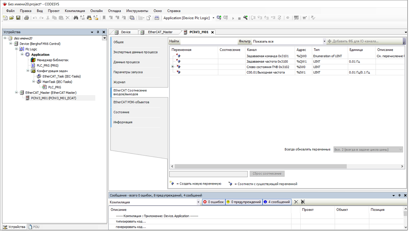Collapse the 'EtherCAT_Master' tree node
The width and height of the screenshot is (409, 231).
[17, 92]
